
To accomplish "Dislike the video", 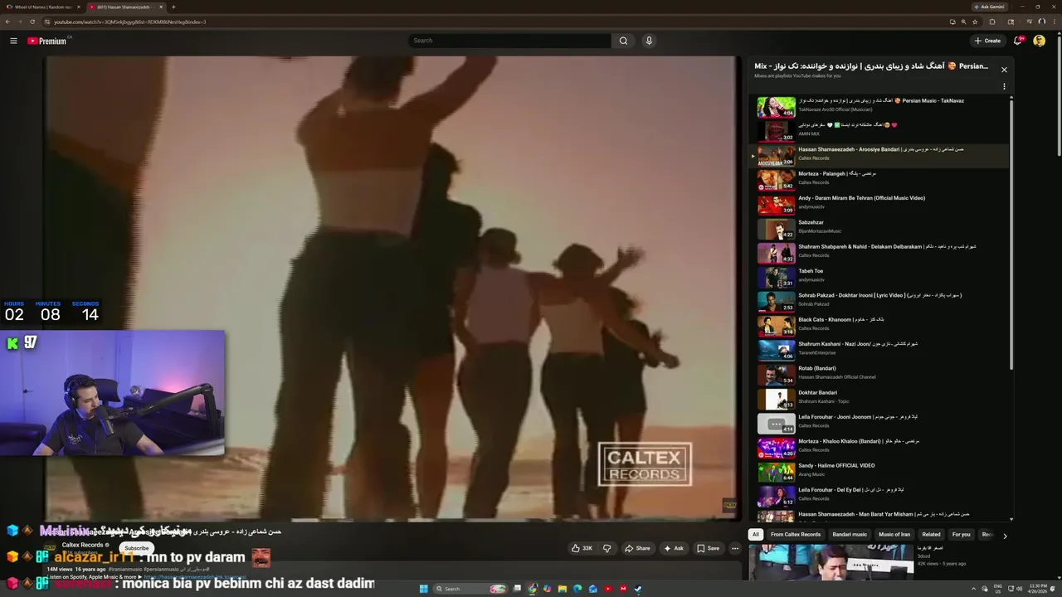I will pyautogui.click(x=607, y=548).
